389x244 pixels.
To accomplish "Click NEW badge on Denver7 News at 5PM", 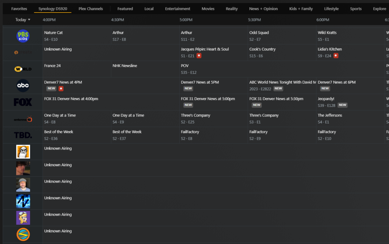I will [x=188, y=88].
